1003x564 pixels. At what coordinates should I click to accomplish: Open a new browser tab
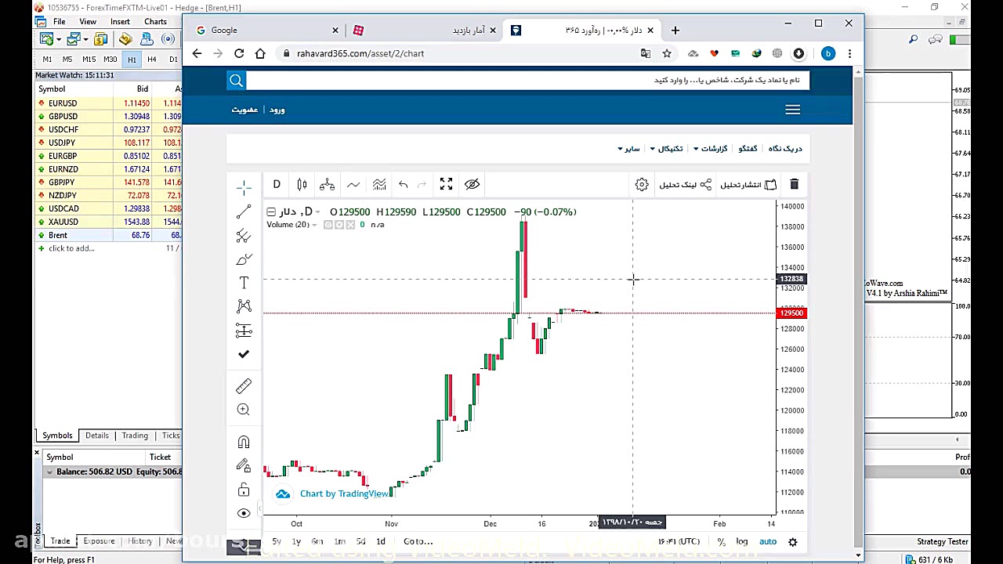tap(675, 31)
